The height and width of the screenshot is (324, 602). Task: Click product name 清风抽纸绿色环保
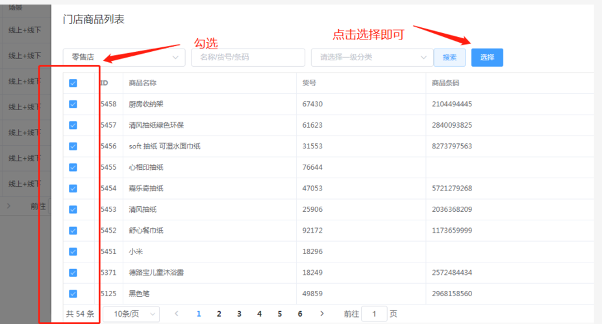coord(157,125)
